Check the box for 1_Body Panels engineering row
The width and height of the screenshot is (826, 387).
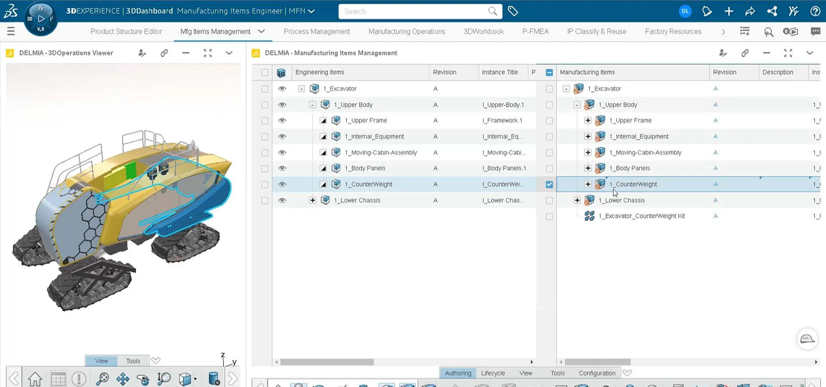point(265,169)
